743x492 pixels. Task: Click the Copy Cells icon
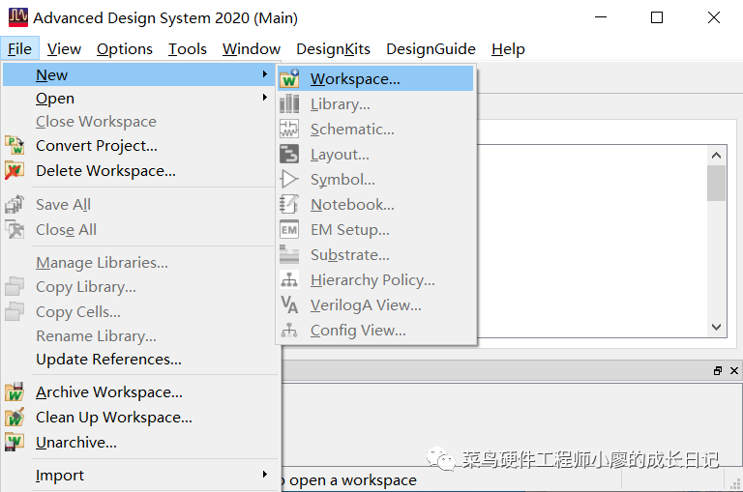tap(15, 311)
